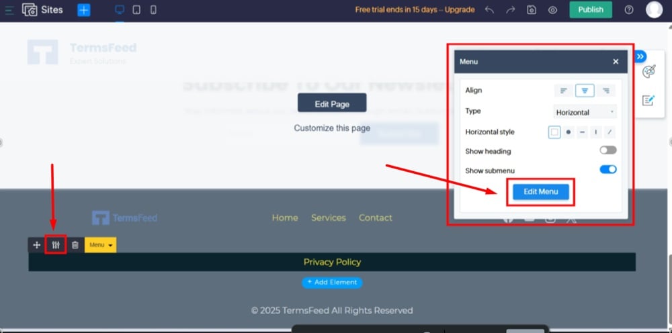The width and height of the screenshot is (672, 333).
Task: Click the Customize this page text
Action: click(x=332, y=128)
